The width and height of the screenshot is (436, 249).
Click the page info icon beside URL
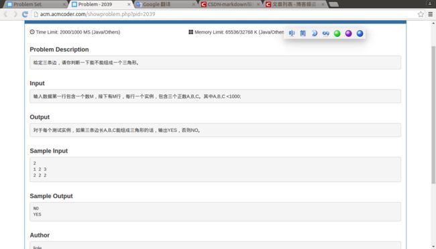pyautogui.click(x=36, y=14)
